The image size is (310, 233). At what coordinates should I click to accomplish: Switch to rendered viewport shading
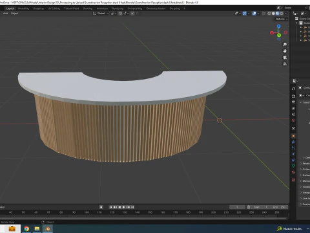click(x=282, y=14)
